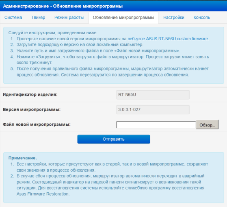Screen dimensions: 227x207
Task: Open the Настройки tab
Action: point(174,17)
